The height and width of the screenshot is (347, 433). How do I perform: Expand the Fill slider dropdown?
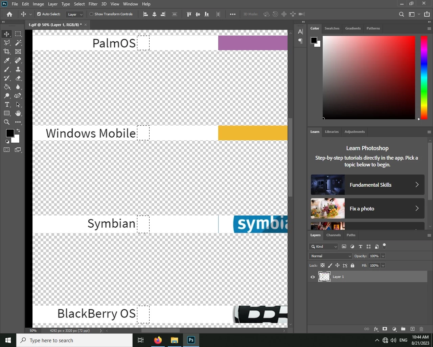[x=383, y=266]
